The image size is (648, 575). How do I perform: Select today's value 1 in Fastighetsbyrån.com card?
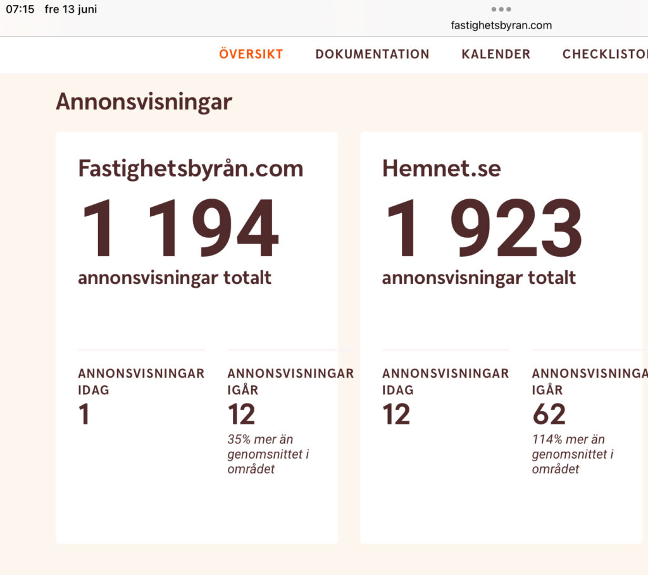pyautogui.click(x=84, y=414)
